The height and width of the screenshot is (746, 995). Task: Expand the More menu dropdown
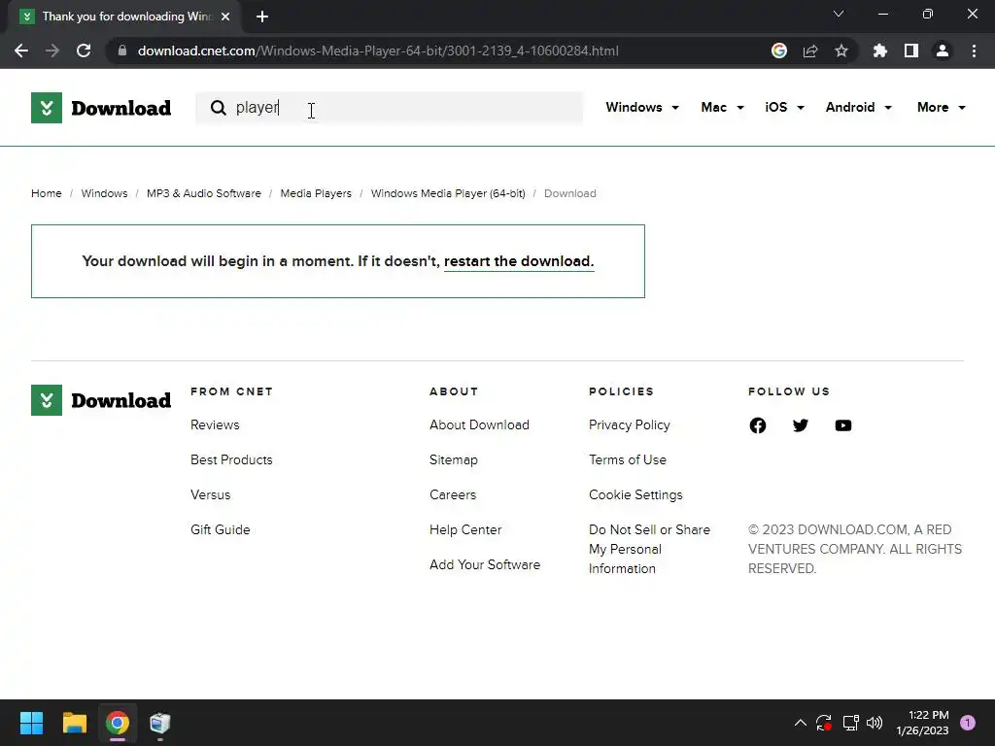[x=941, y=107]
